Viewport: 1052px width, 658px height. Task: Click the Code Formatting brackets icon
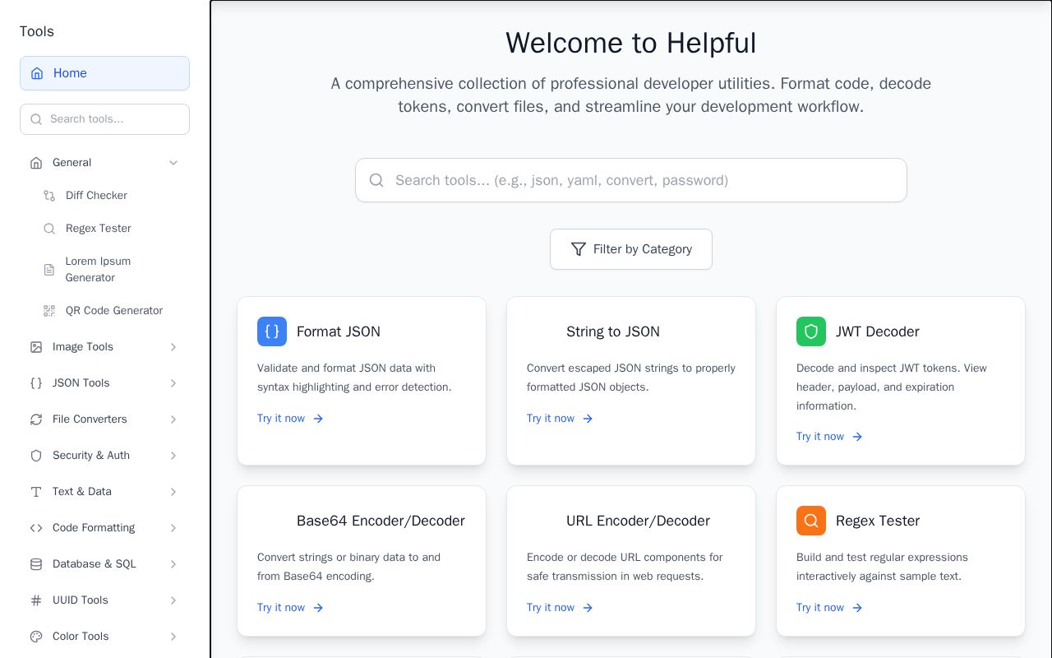(36, 528)
